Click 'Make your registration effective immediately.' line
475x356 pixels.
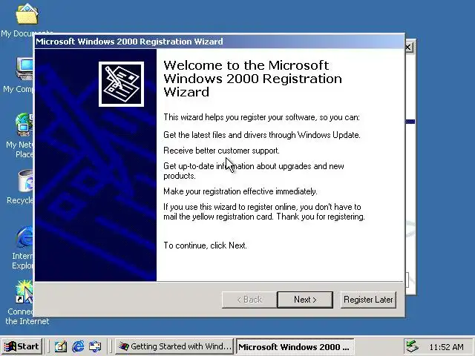point(240,191)
